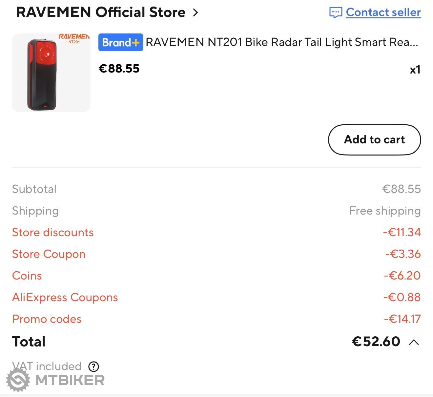Click the RAVEMEN NT201 Bike Radar product title

[x=282, y=42]
